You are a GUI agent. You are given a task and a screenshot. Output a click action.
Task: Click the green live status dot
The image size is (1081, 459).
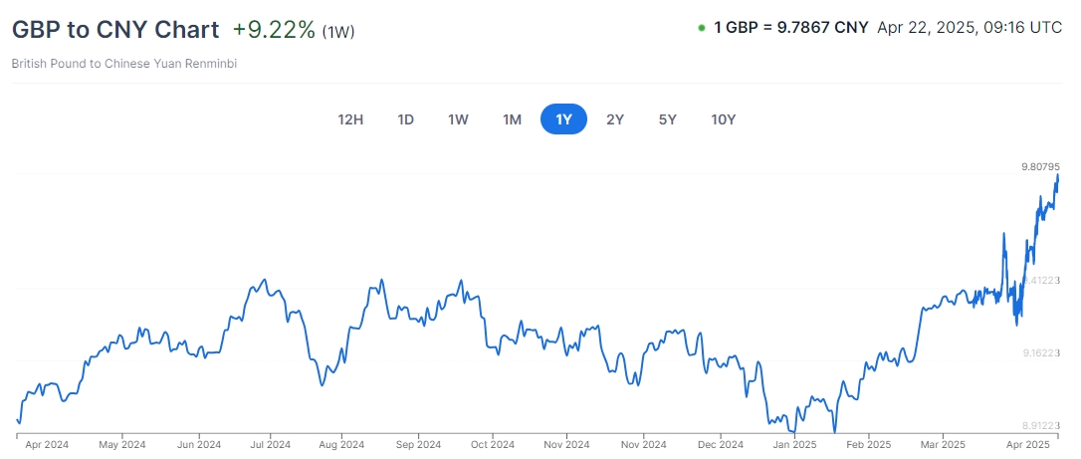coord(702,28)
